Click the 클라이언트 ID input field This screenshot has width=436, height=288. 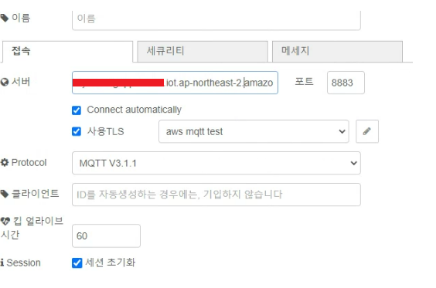click(x=216, y=195)
